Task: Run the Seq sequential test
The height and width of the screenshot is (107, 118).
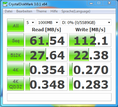Action: (x=16, y=40)
